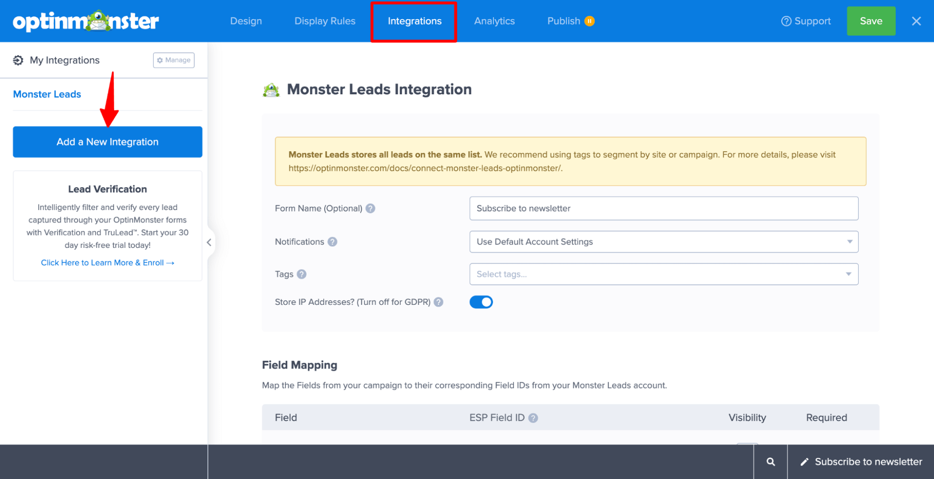Click help icon next to Tags

tap(302, 275)
